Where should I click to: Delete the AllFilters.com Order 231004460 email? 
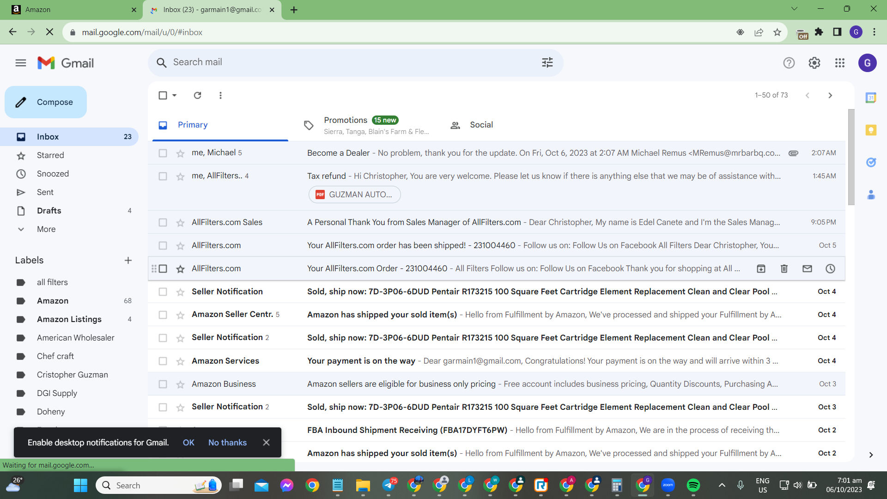784,268
